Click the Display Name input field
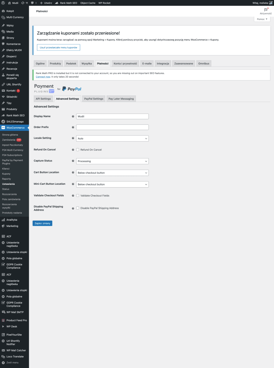Screen dimensions: 274x368 pyautogui.click(x=113, y=116)
